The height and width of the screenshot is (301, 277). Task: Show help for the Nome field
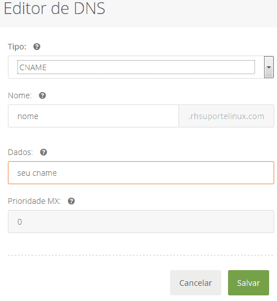click(42, 95)
